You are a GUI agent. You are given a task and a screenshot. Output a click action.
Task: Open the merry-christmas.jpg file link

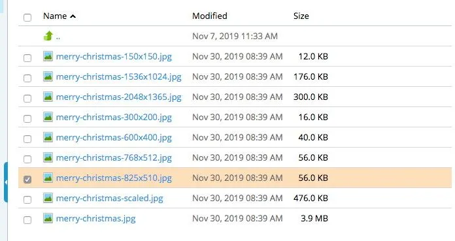pyautogui.click(x=95, y=218)
